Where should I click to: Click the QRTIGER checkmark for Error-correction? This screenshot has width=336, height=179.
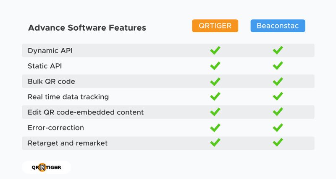215,127
